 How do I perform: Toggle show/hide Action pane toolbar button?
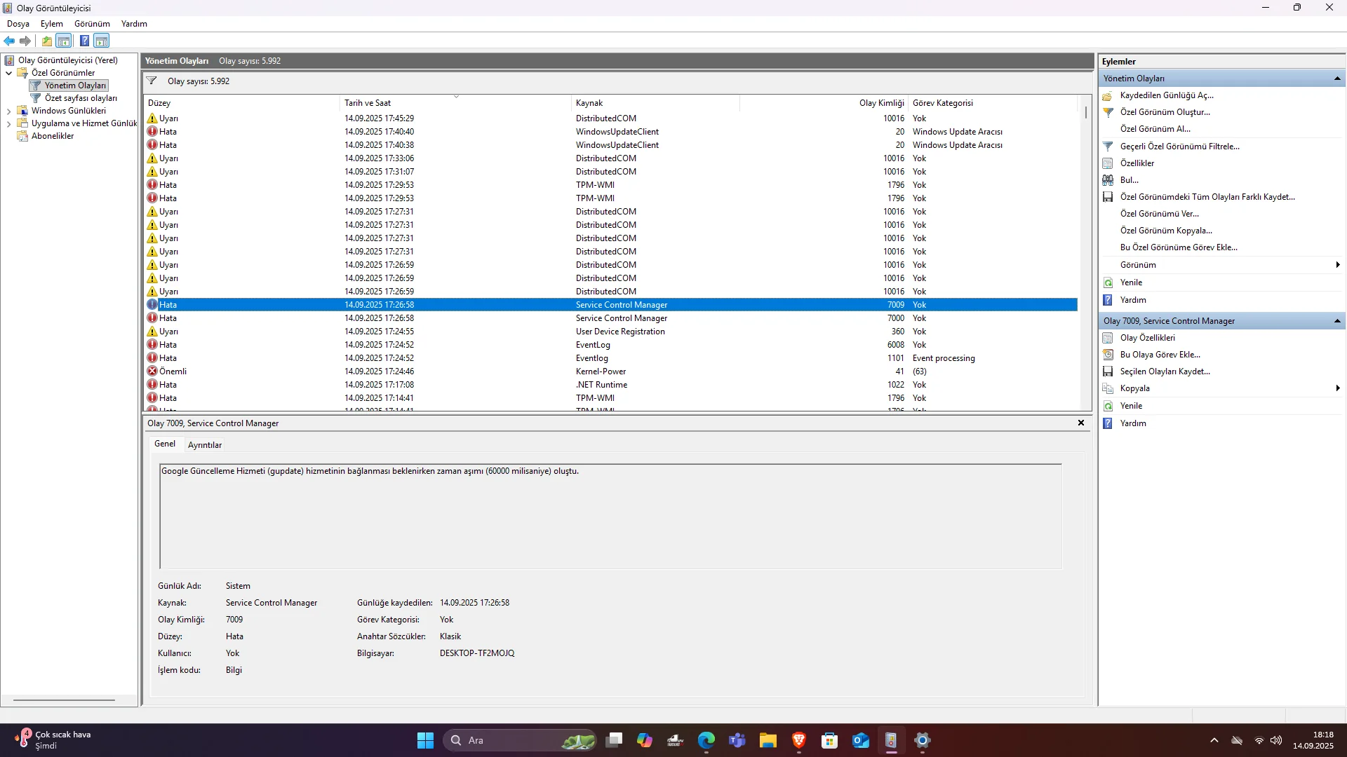(x=102, y=41)
